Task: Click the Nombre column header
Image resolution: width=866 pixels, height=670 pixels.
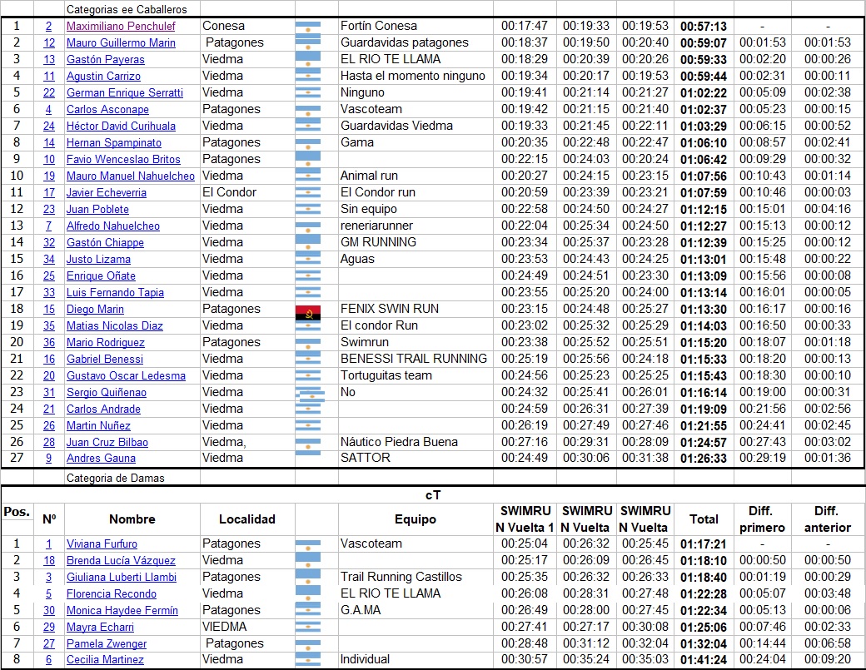Action: point(132,519)
